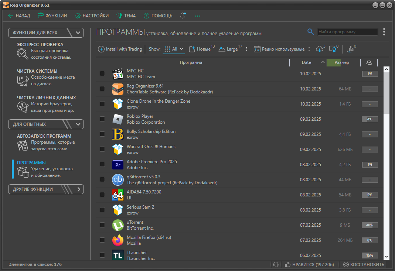
Task: Open the ТЕМА menu
Action: [126, 16]
